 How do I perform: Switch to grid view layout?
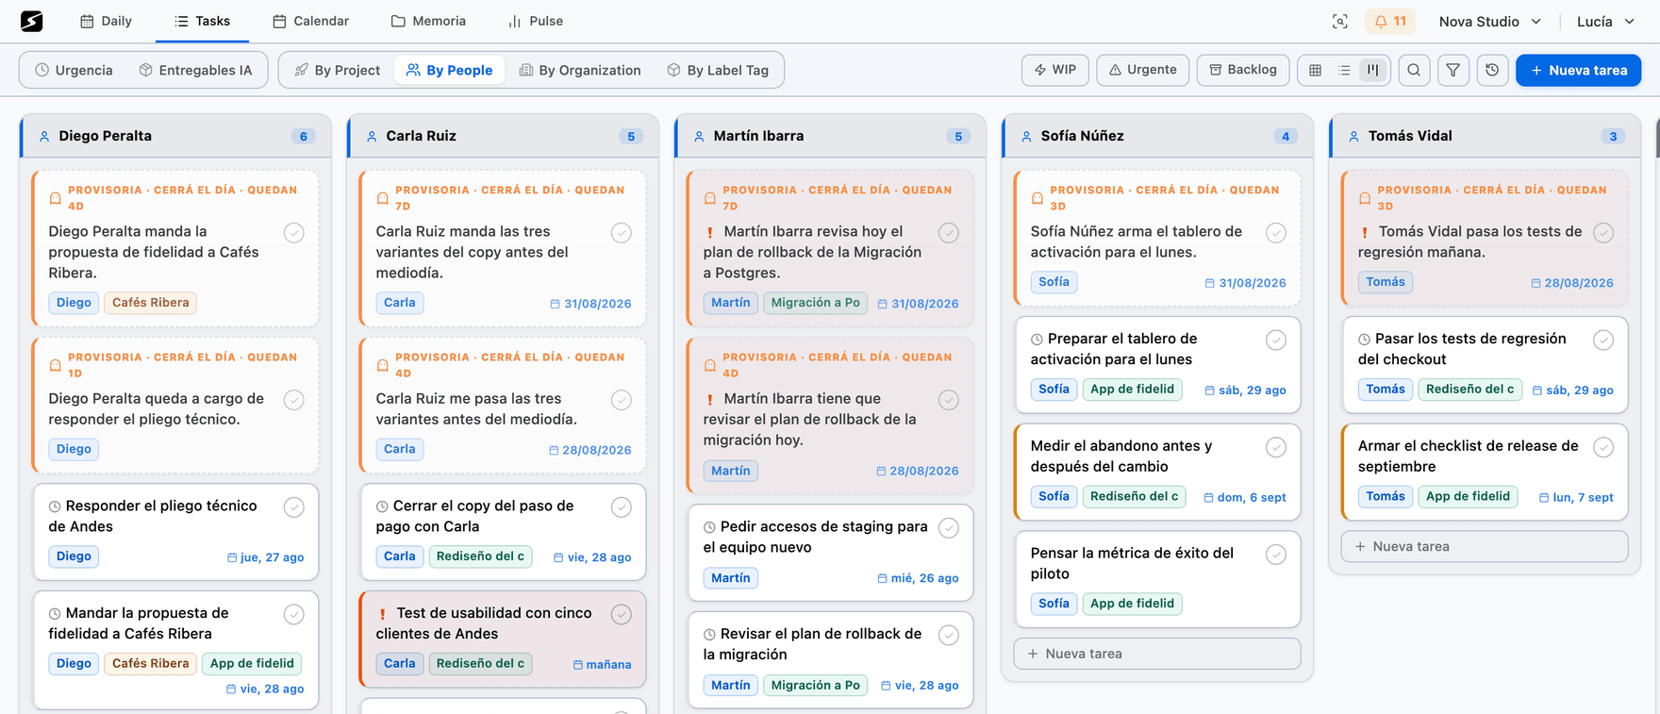tap(1316, 70)
